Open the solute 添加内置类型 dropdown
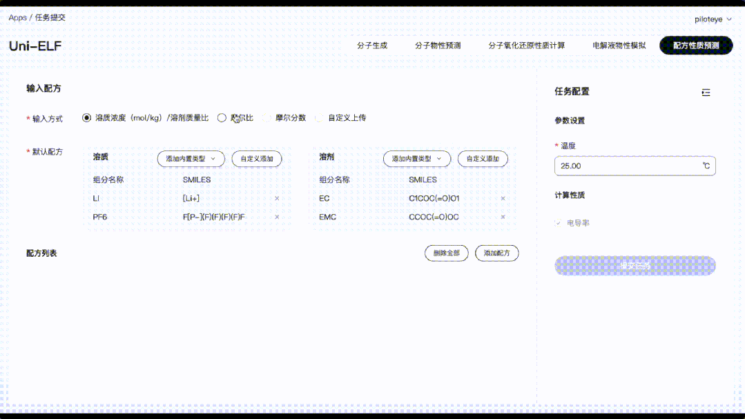Viewport: 745px width, 419px height. (x=191, y=159)
